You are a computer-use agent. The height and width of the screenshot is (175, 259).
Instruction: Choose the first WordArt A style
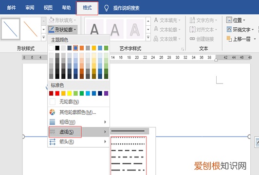pos(94,29)
